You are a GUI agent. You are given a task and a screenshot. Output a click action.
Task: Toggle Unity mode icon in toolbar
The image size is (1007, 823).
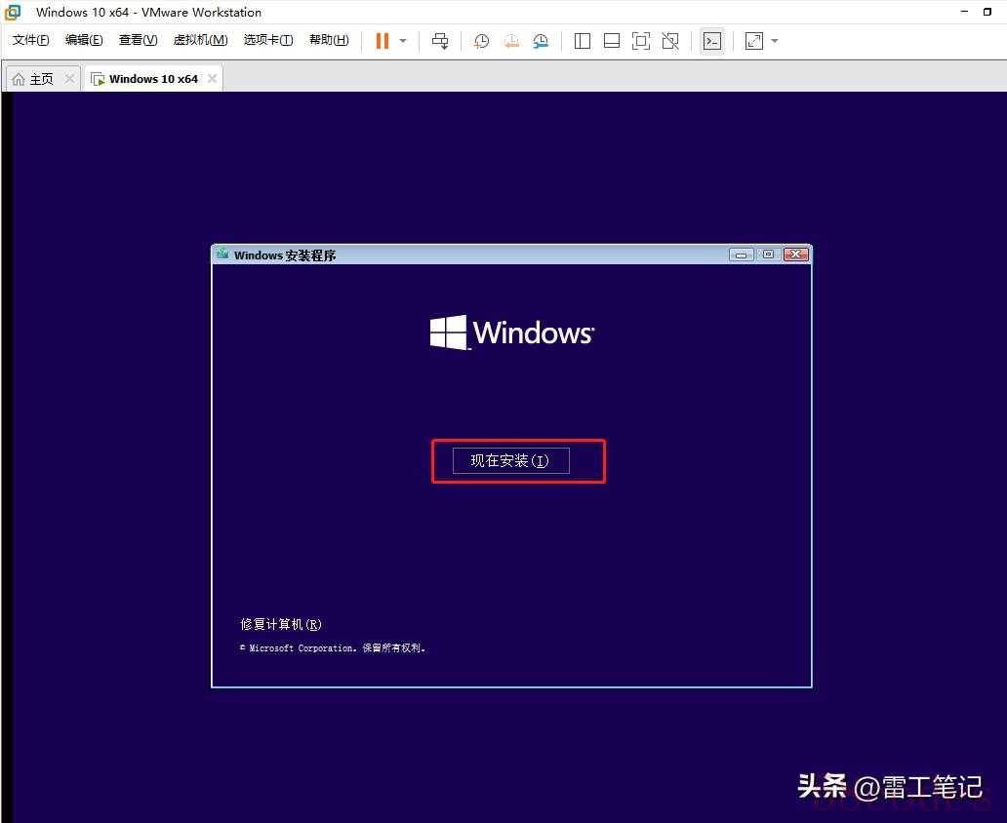point(670,41)
